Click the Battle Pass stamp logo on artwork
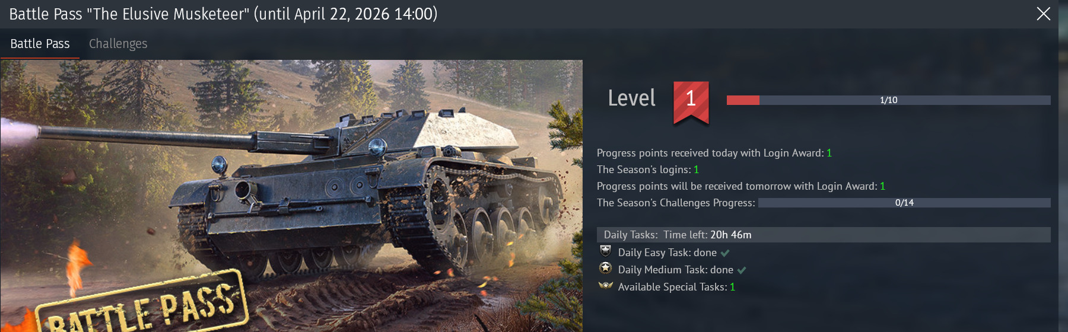 pyautogui.click(x=141, y=304)
